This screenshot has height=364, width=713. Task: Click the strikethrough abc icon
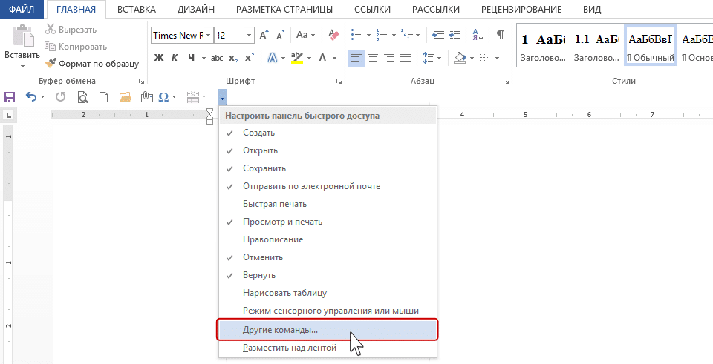(217, 58)
